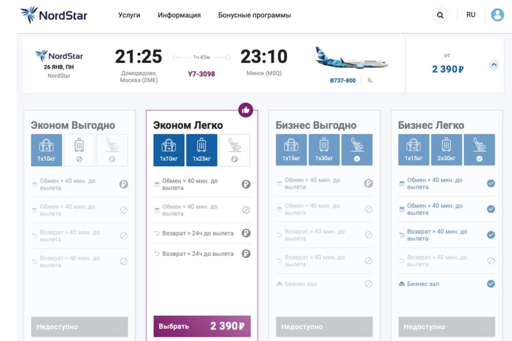
Task: Open the user profile icon
Action: coord(497,15)
